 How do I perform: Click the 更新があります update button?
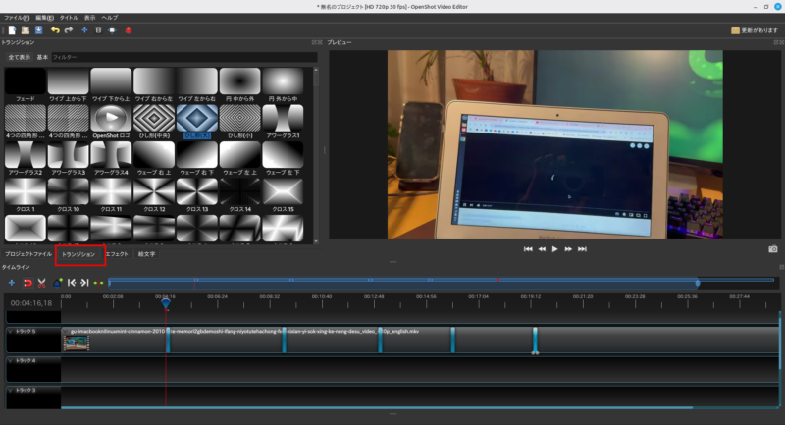click(x=754, y=30)
